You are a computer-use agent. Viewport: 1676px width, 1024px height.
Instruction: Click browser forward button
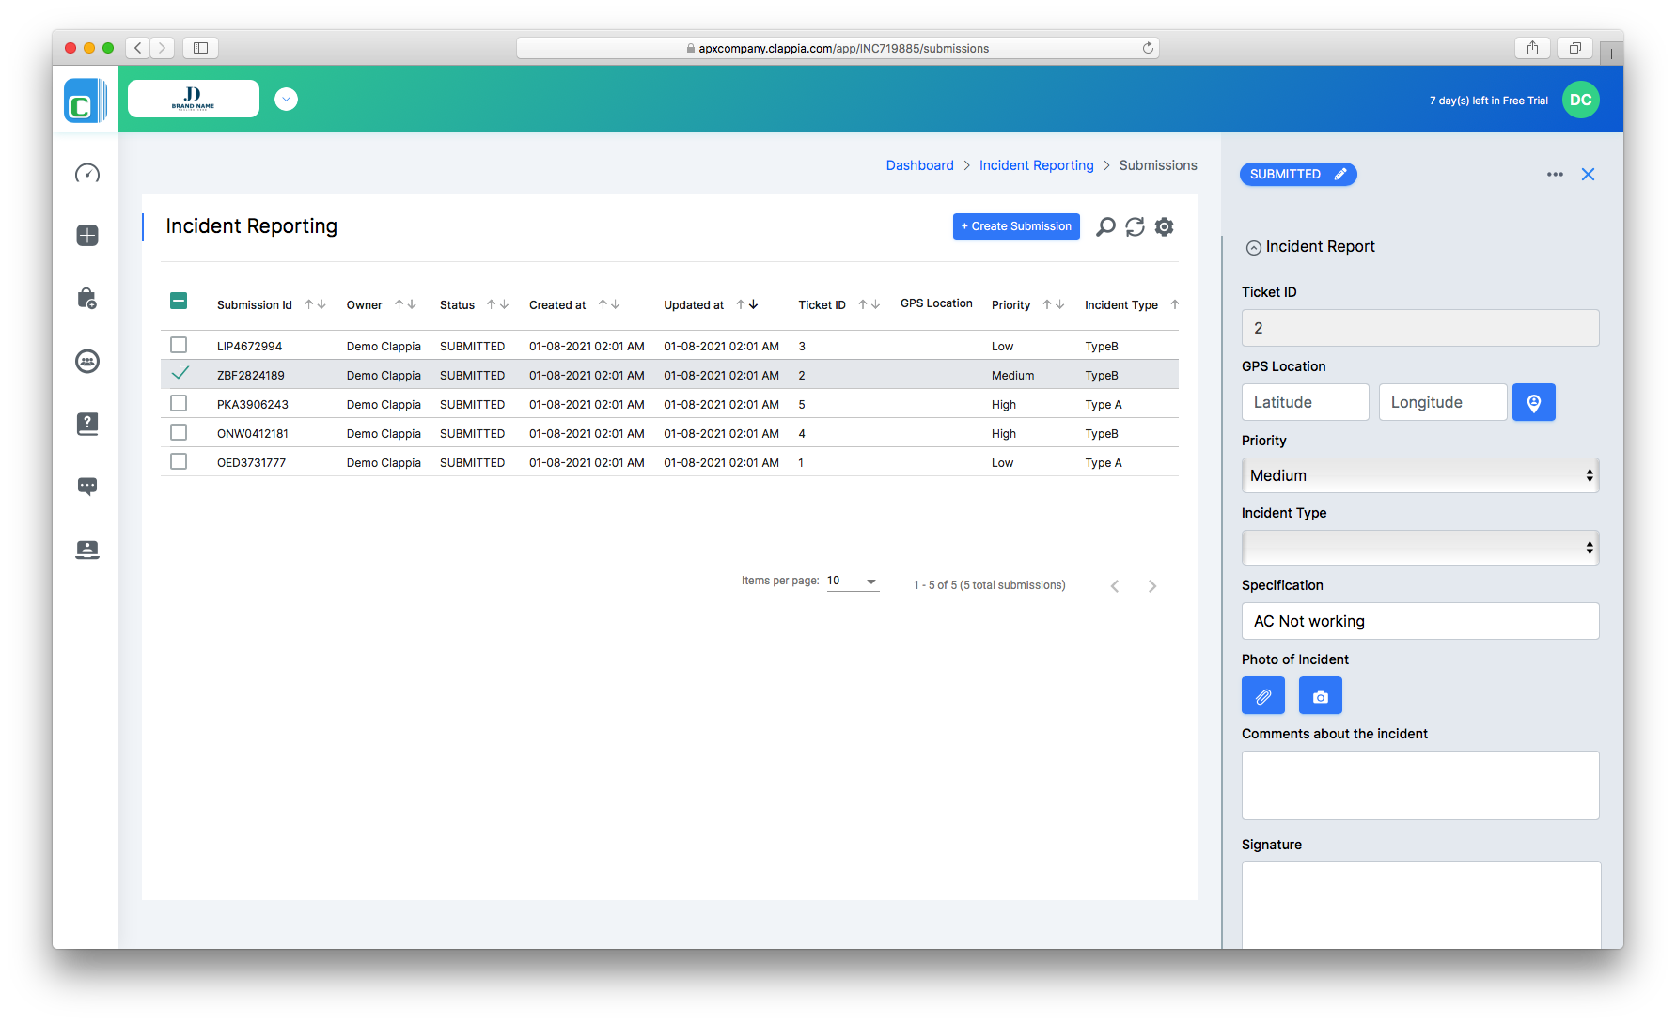tap(163, 48)
